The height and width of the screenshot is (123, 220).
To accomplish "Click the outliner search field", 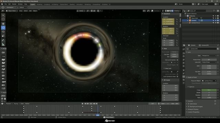I will (x=199, y=11).
